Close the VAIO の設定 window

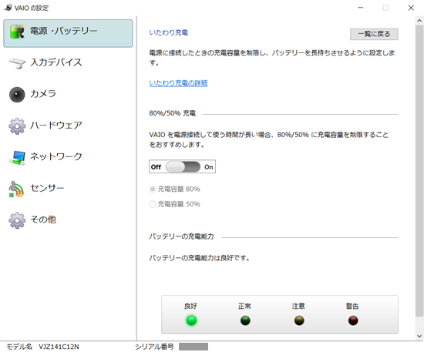(411, 8)
